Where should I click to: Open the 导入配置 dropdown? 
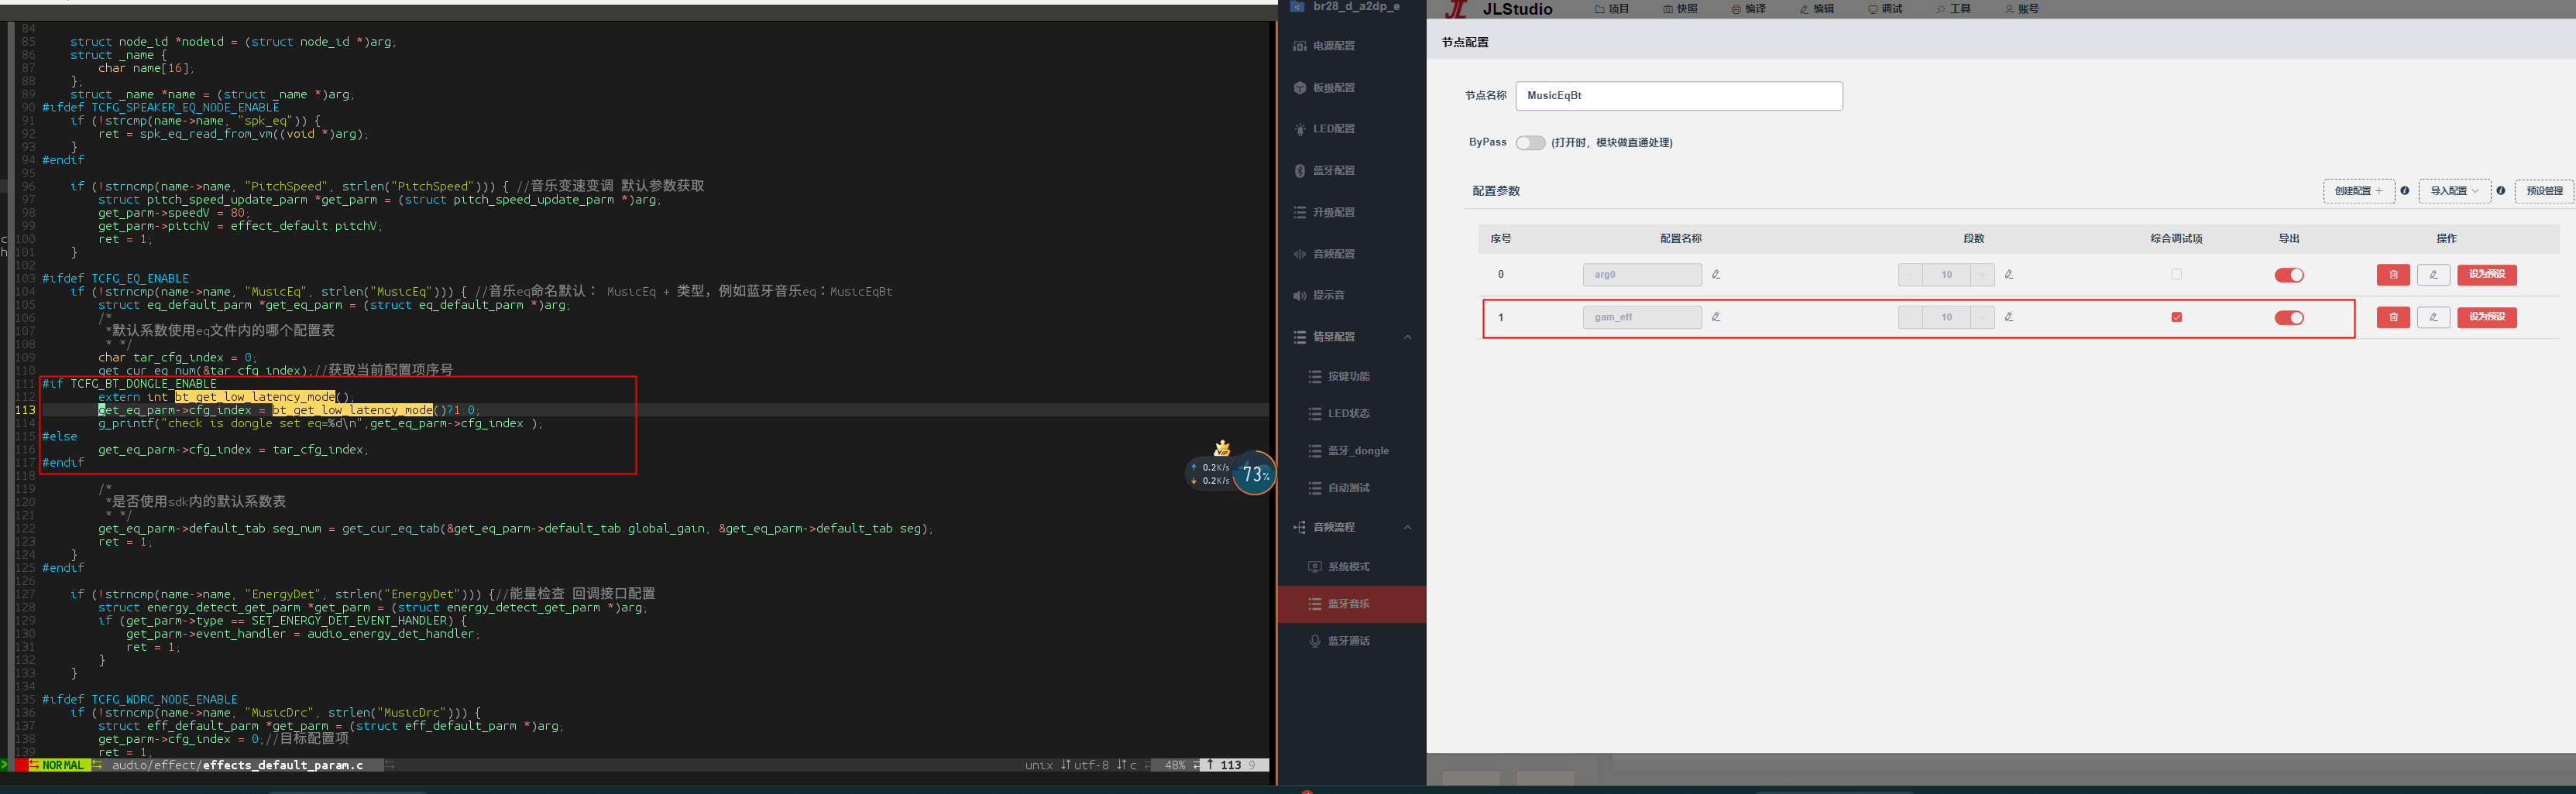click(x=2454, y=190)
